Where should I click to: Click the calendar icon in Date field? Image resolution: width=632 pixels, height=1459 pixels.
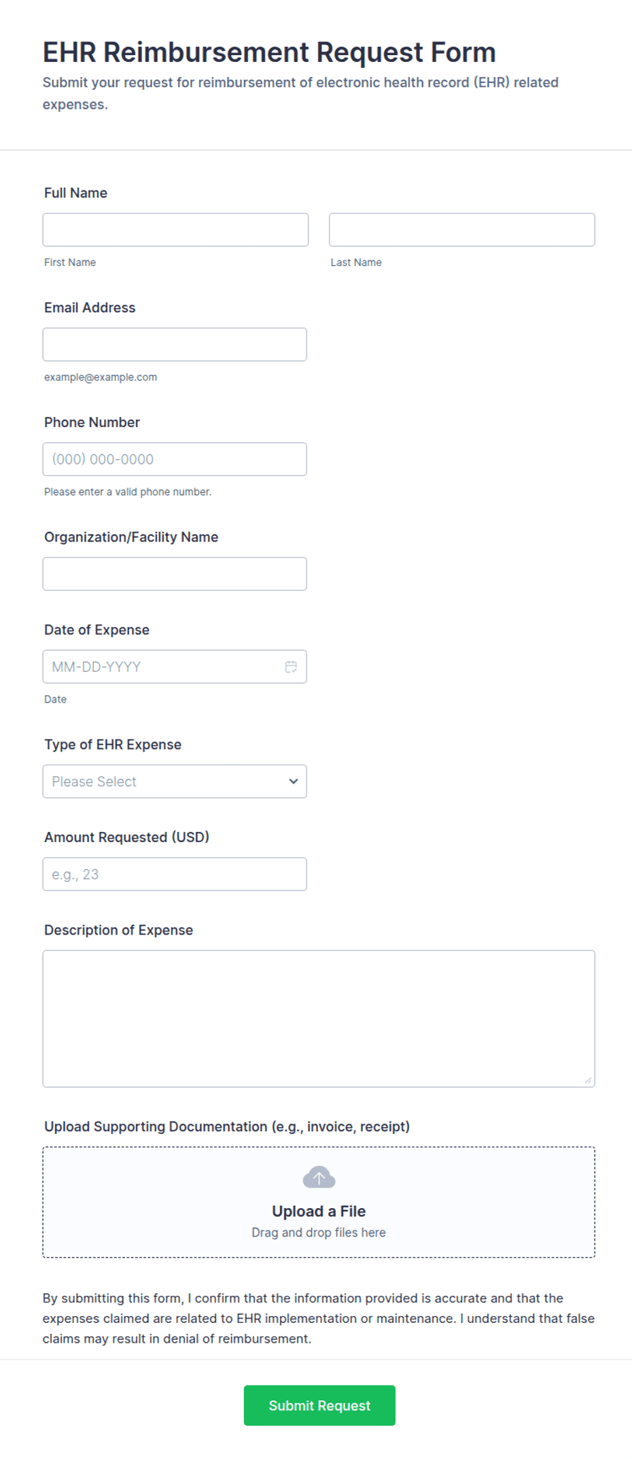pyautogui.click(x=291, y=667)
